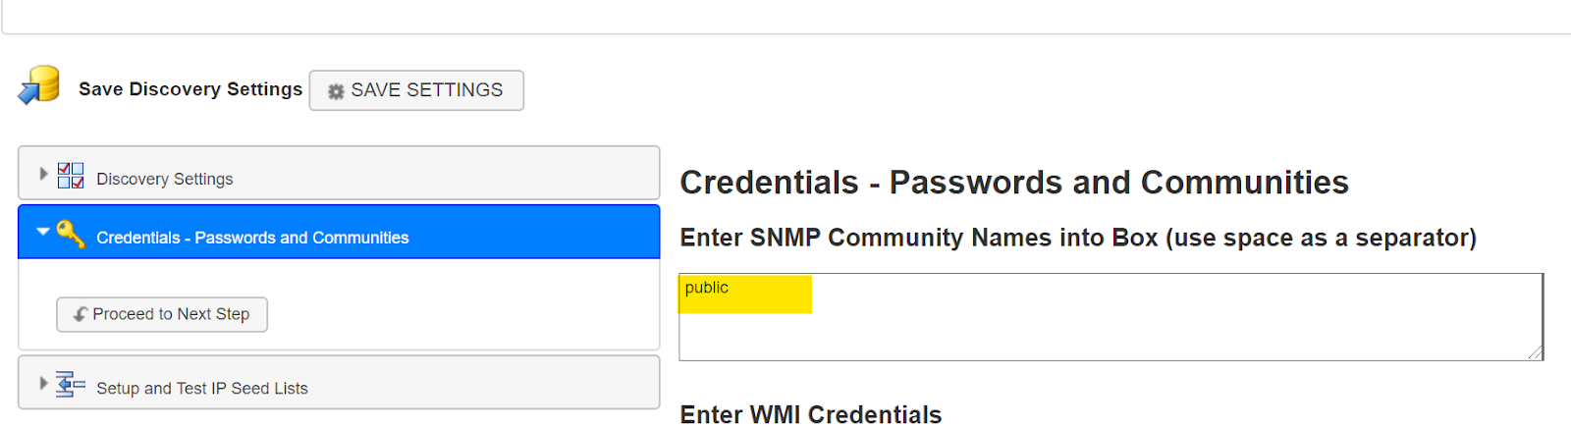Open the Discovery Settings accordion tab
This screenshot has height=429, width=1571.
pos(339,173)
